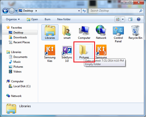
Task: Select the Recycle Bin icon
Action: click(x=135, y=31)
